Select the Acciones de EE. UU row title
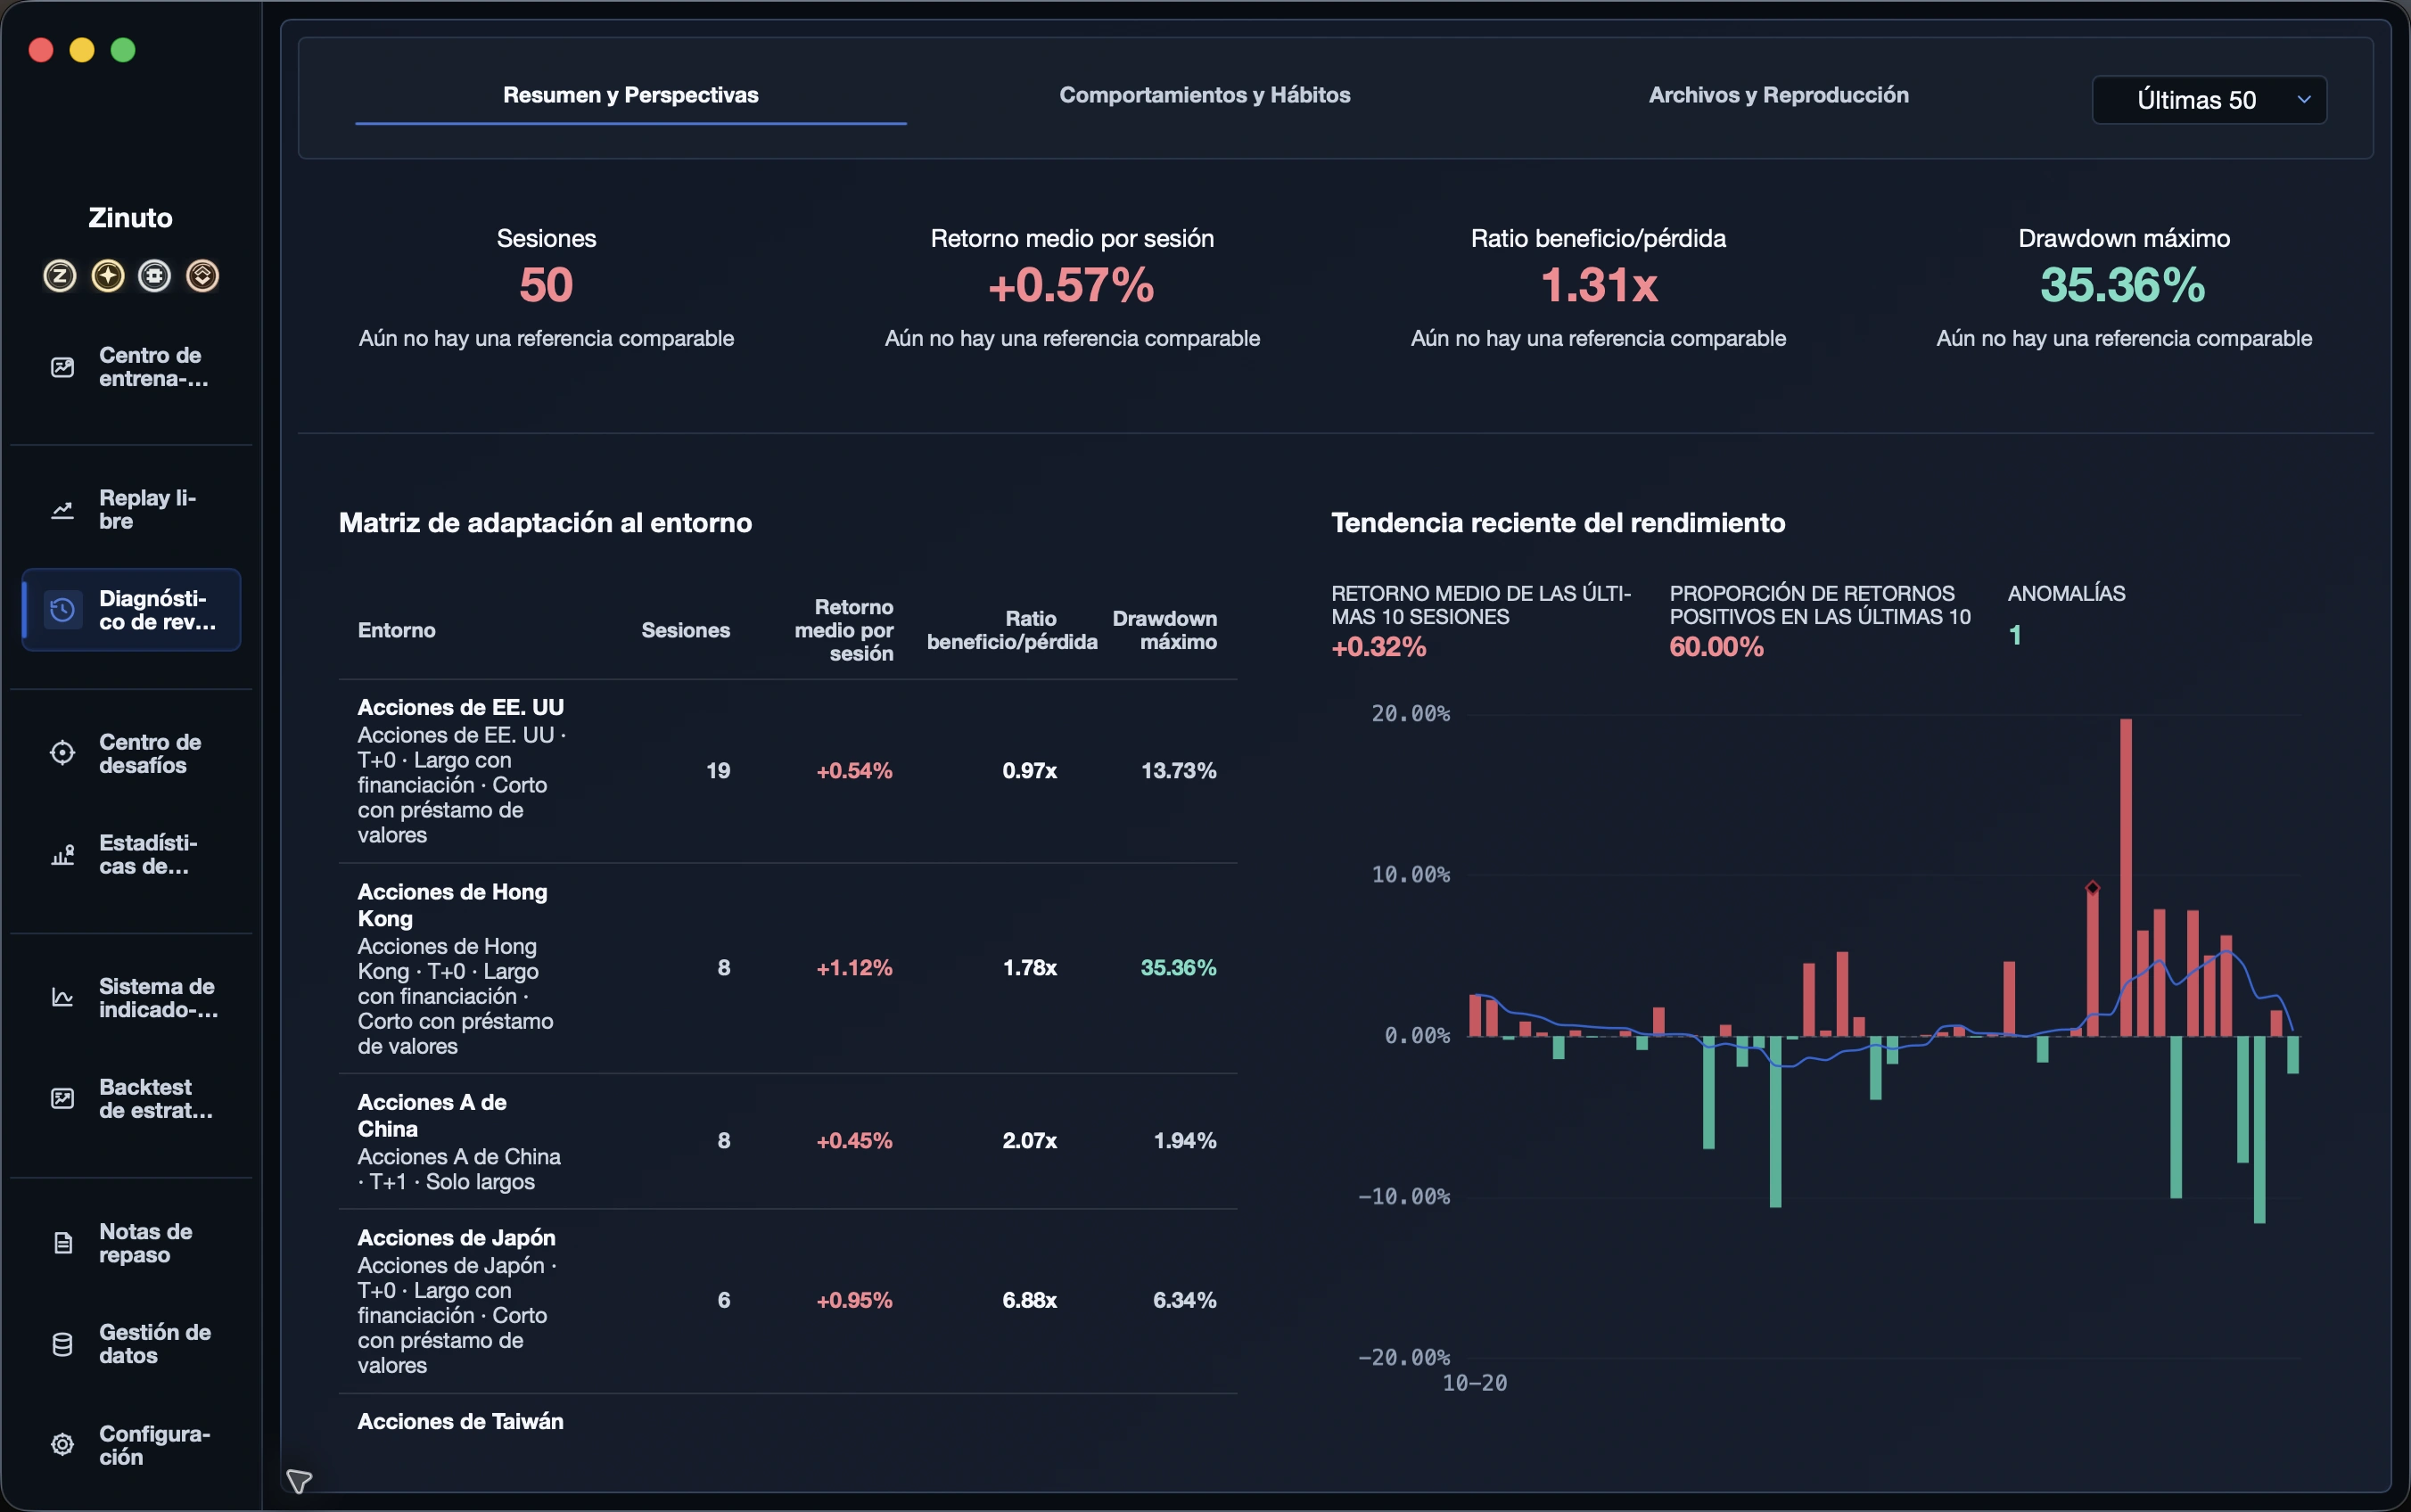2411x1512 pixels. pyautogui.click(x=461, y=707)
